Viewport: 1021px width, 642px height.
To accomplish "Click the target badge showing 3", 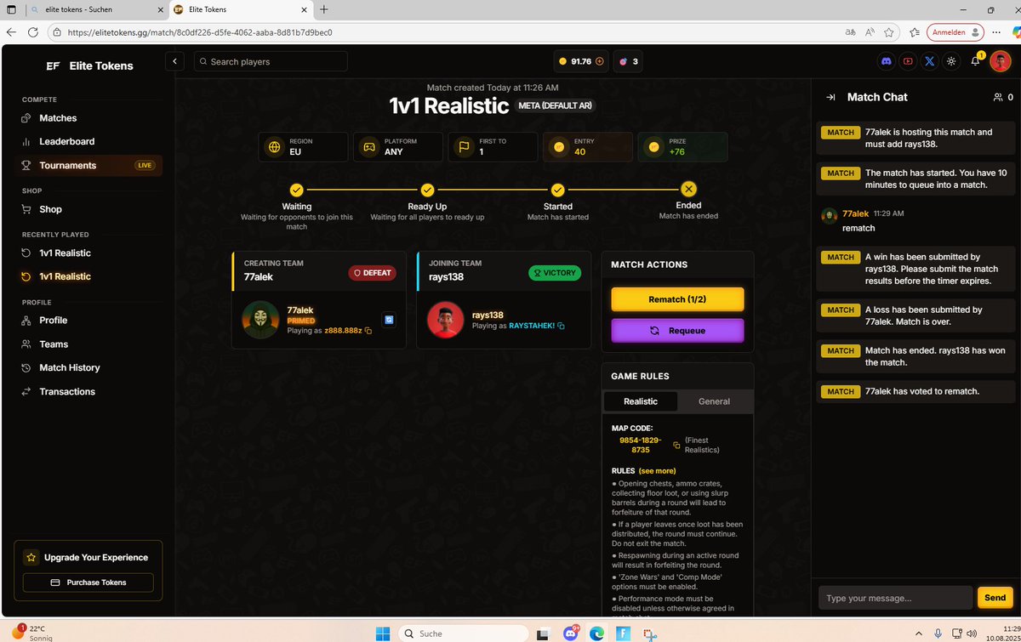I will [628, 61].
